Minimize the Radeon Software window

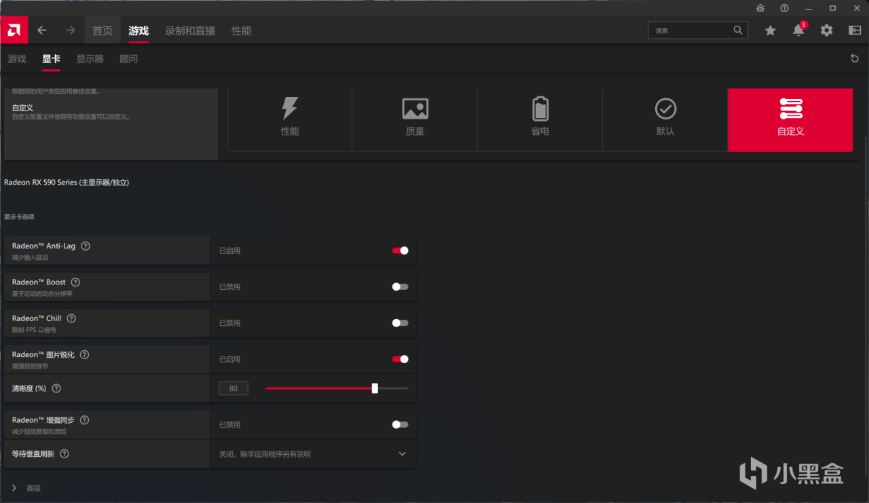coord(809,8)
